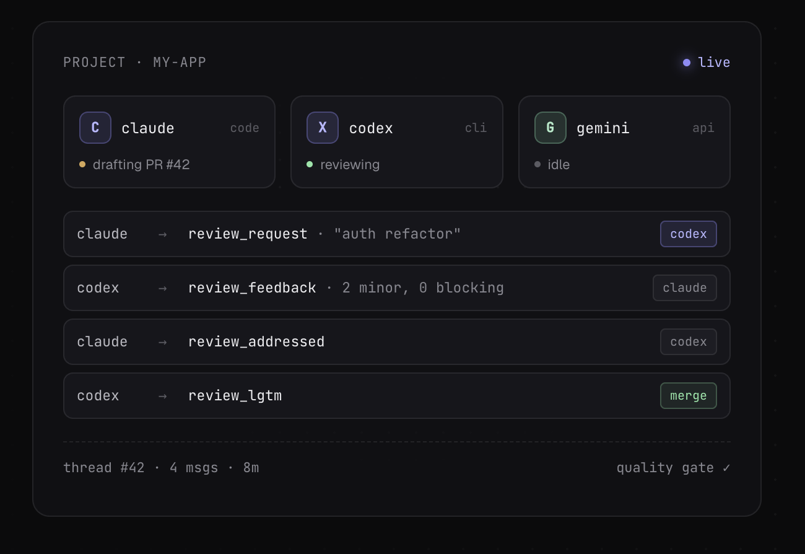Click the claude "C" avatar icon
805x554 pixels.
click(95, 128)
